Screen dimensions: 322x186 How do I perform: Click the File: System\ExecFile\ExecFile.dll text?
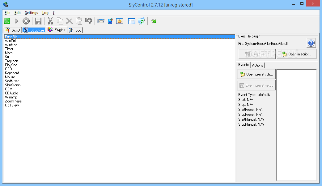point(263,44)
